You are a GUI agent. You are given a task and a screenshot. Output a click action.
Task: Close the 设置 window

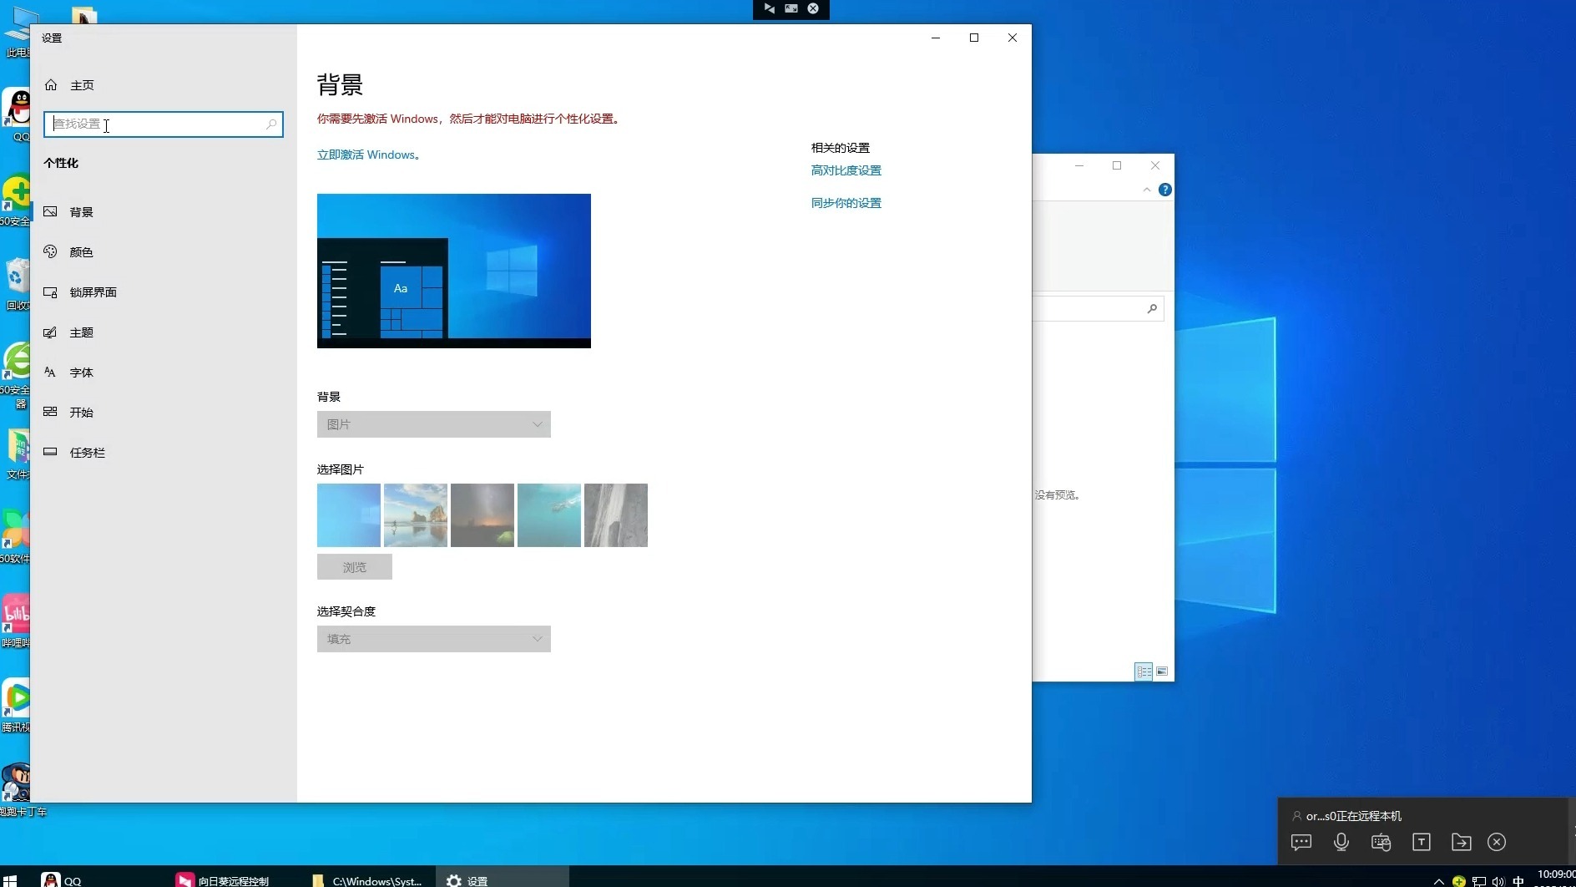1013,38
